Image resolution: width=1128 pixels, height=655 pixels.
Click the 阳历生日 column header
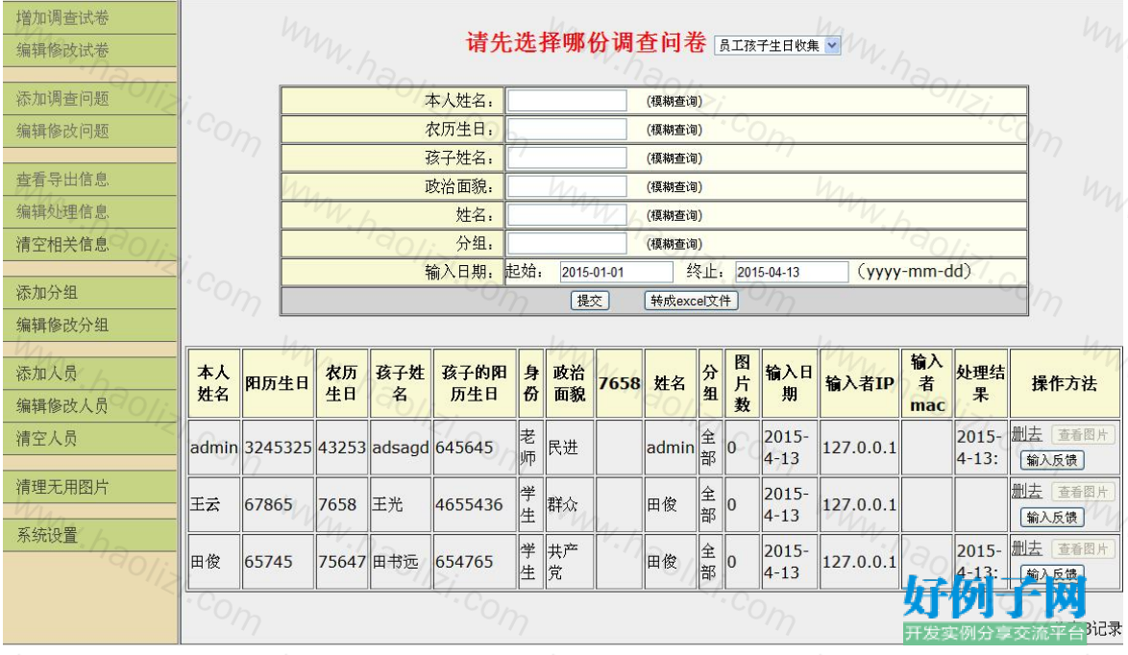278,383
